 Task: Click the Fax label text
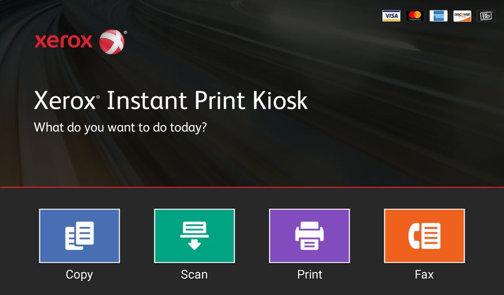424,275
